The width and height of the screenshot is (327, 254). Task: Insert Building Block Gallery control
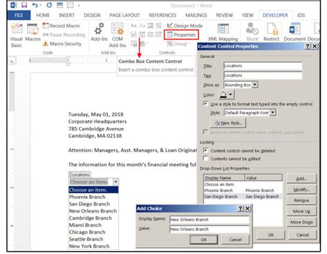159,26
